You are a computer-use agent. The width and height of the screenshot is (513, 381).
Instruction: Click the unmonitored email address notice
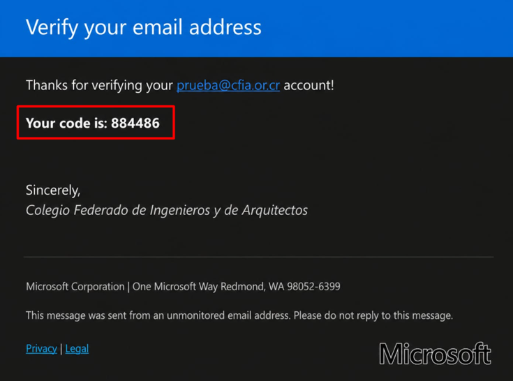tap(158, 315)
